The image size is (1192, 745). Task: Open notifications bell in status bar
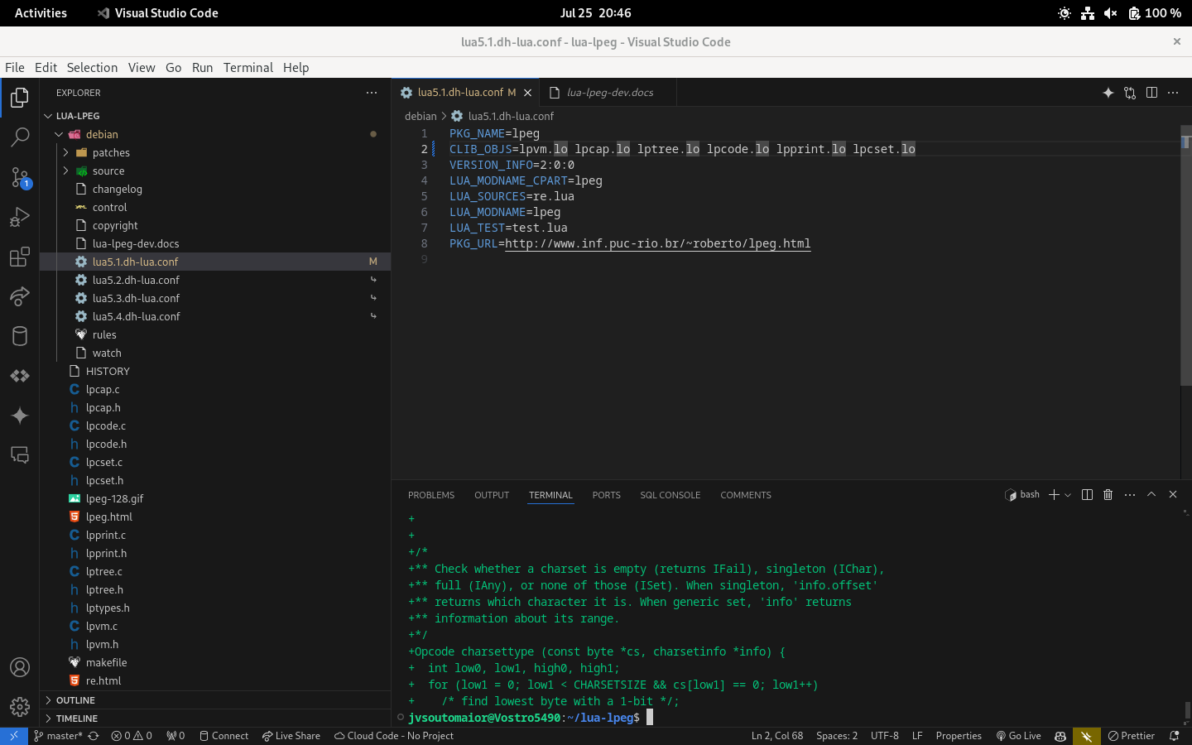click(1174, 736)
